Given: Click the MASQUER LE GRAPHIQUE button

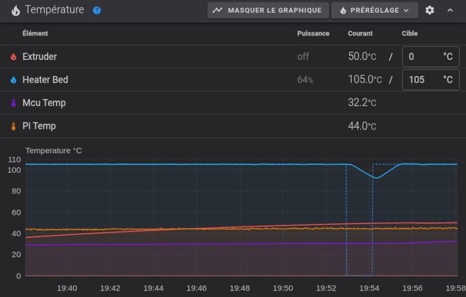Looking at the screenshot, I should (x=268, y=11).
